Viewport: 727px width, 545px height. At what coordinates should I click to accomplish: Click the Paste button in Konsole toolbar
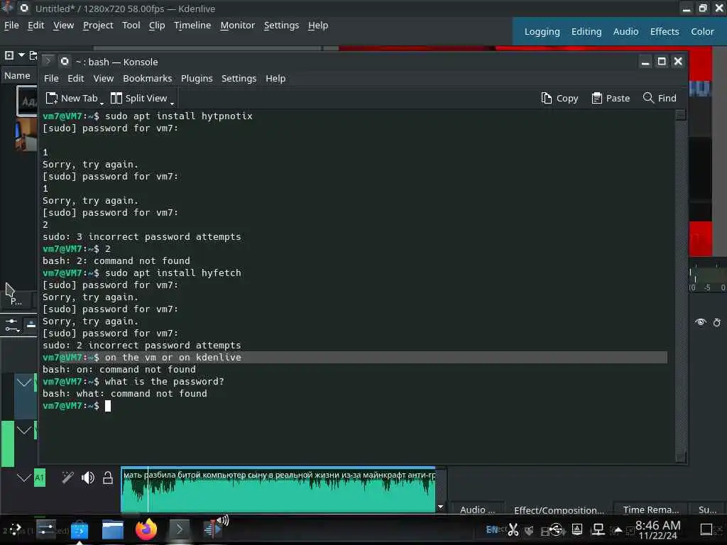pos(611,98)
